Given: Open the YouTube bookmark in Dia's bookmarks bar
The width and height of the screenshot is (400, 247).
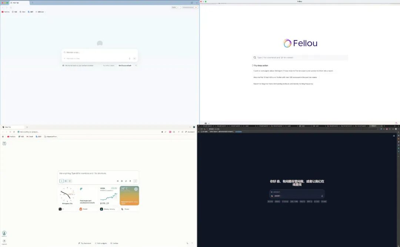Looking at the screenshot, I should click(6, 12).
